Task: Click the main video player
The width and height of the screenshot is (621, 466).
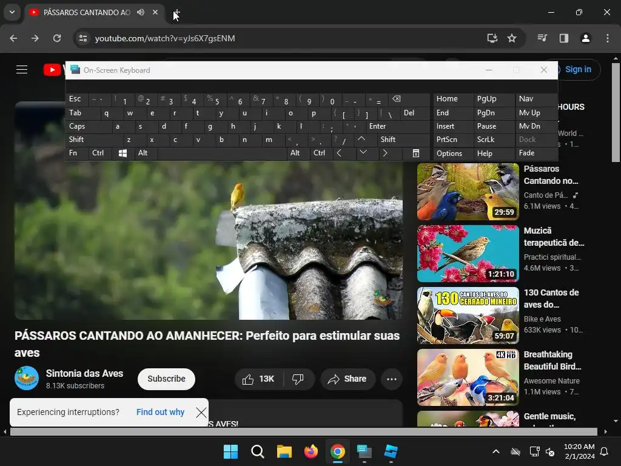Action: coord(209,240)
